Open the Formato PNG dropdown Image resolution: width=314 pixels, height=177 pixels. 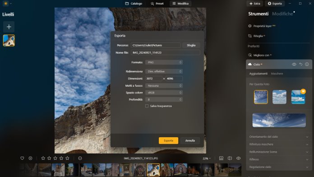pyautogui.click(x=164, y=62)
